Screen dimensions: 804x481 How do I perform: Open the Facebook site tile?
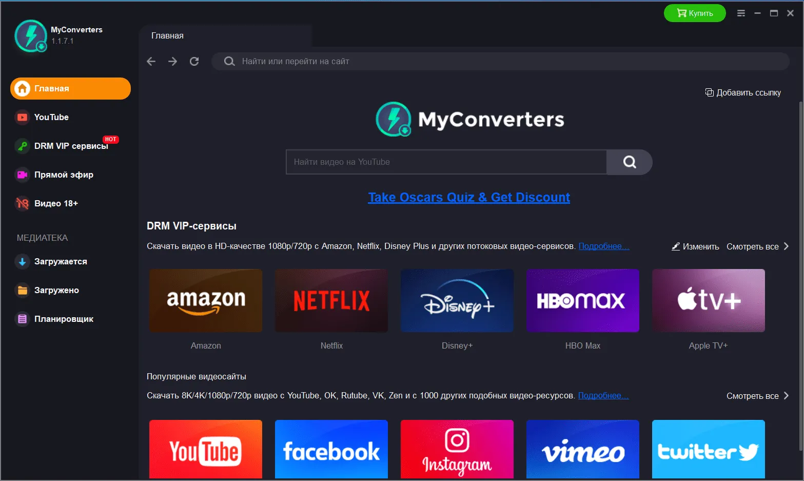(x=331, y=450)
